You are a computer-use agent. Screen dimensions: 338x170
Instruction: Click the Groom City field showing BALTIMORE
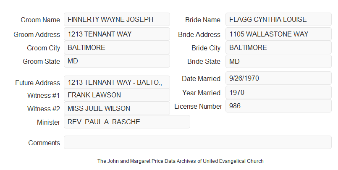click(117, 47)
